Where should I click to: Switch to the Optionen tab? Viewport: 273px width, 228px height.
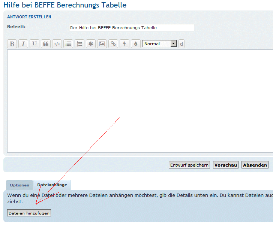coord(19,185)
